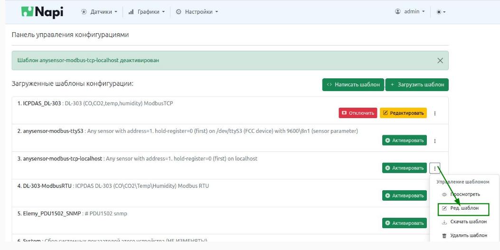Activate anysensor-modbus-ttyS3 template
500x250 pixels.
(x=405, y=140)
